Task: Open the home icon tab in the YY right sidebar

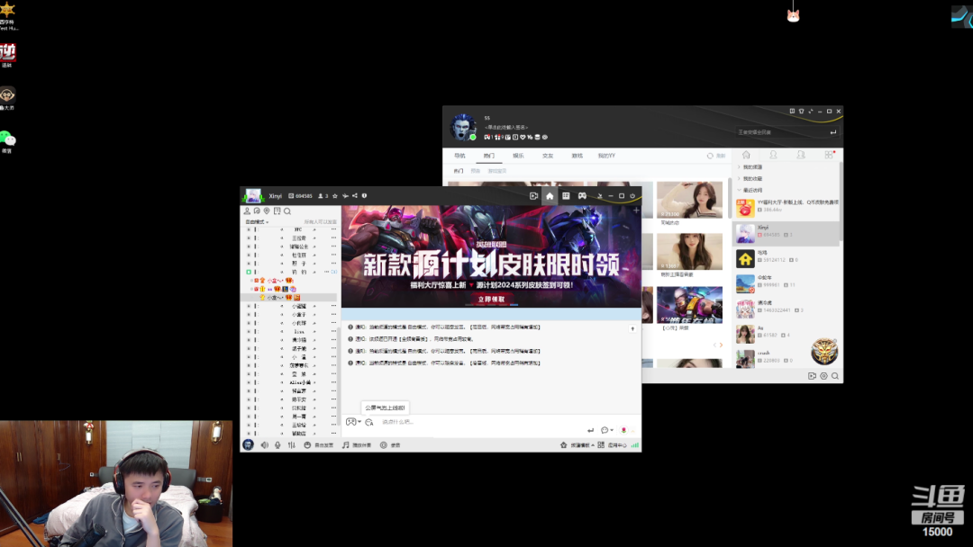Action: coord(746,155)
